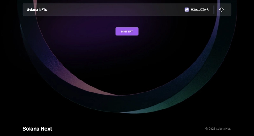The width and height of the screenshot is (254, 136).
Task: Click the MINT NFT button
Action: 127,31
